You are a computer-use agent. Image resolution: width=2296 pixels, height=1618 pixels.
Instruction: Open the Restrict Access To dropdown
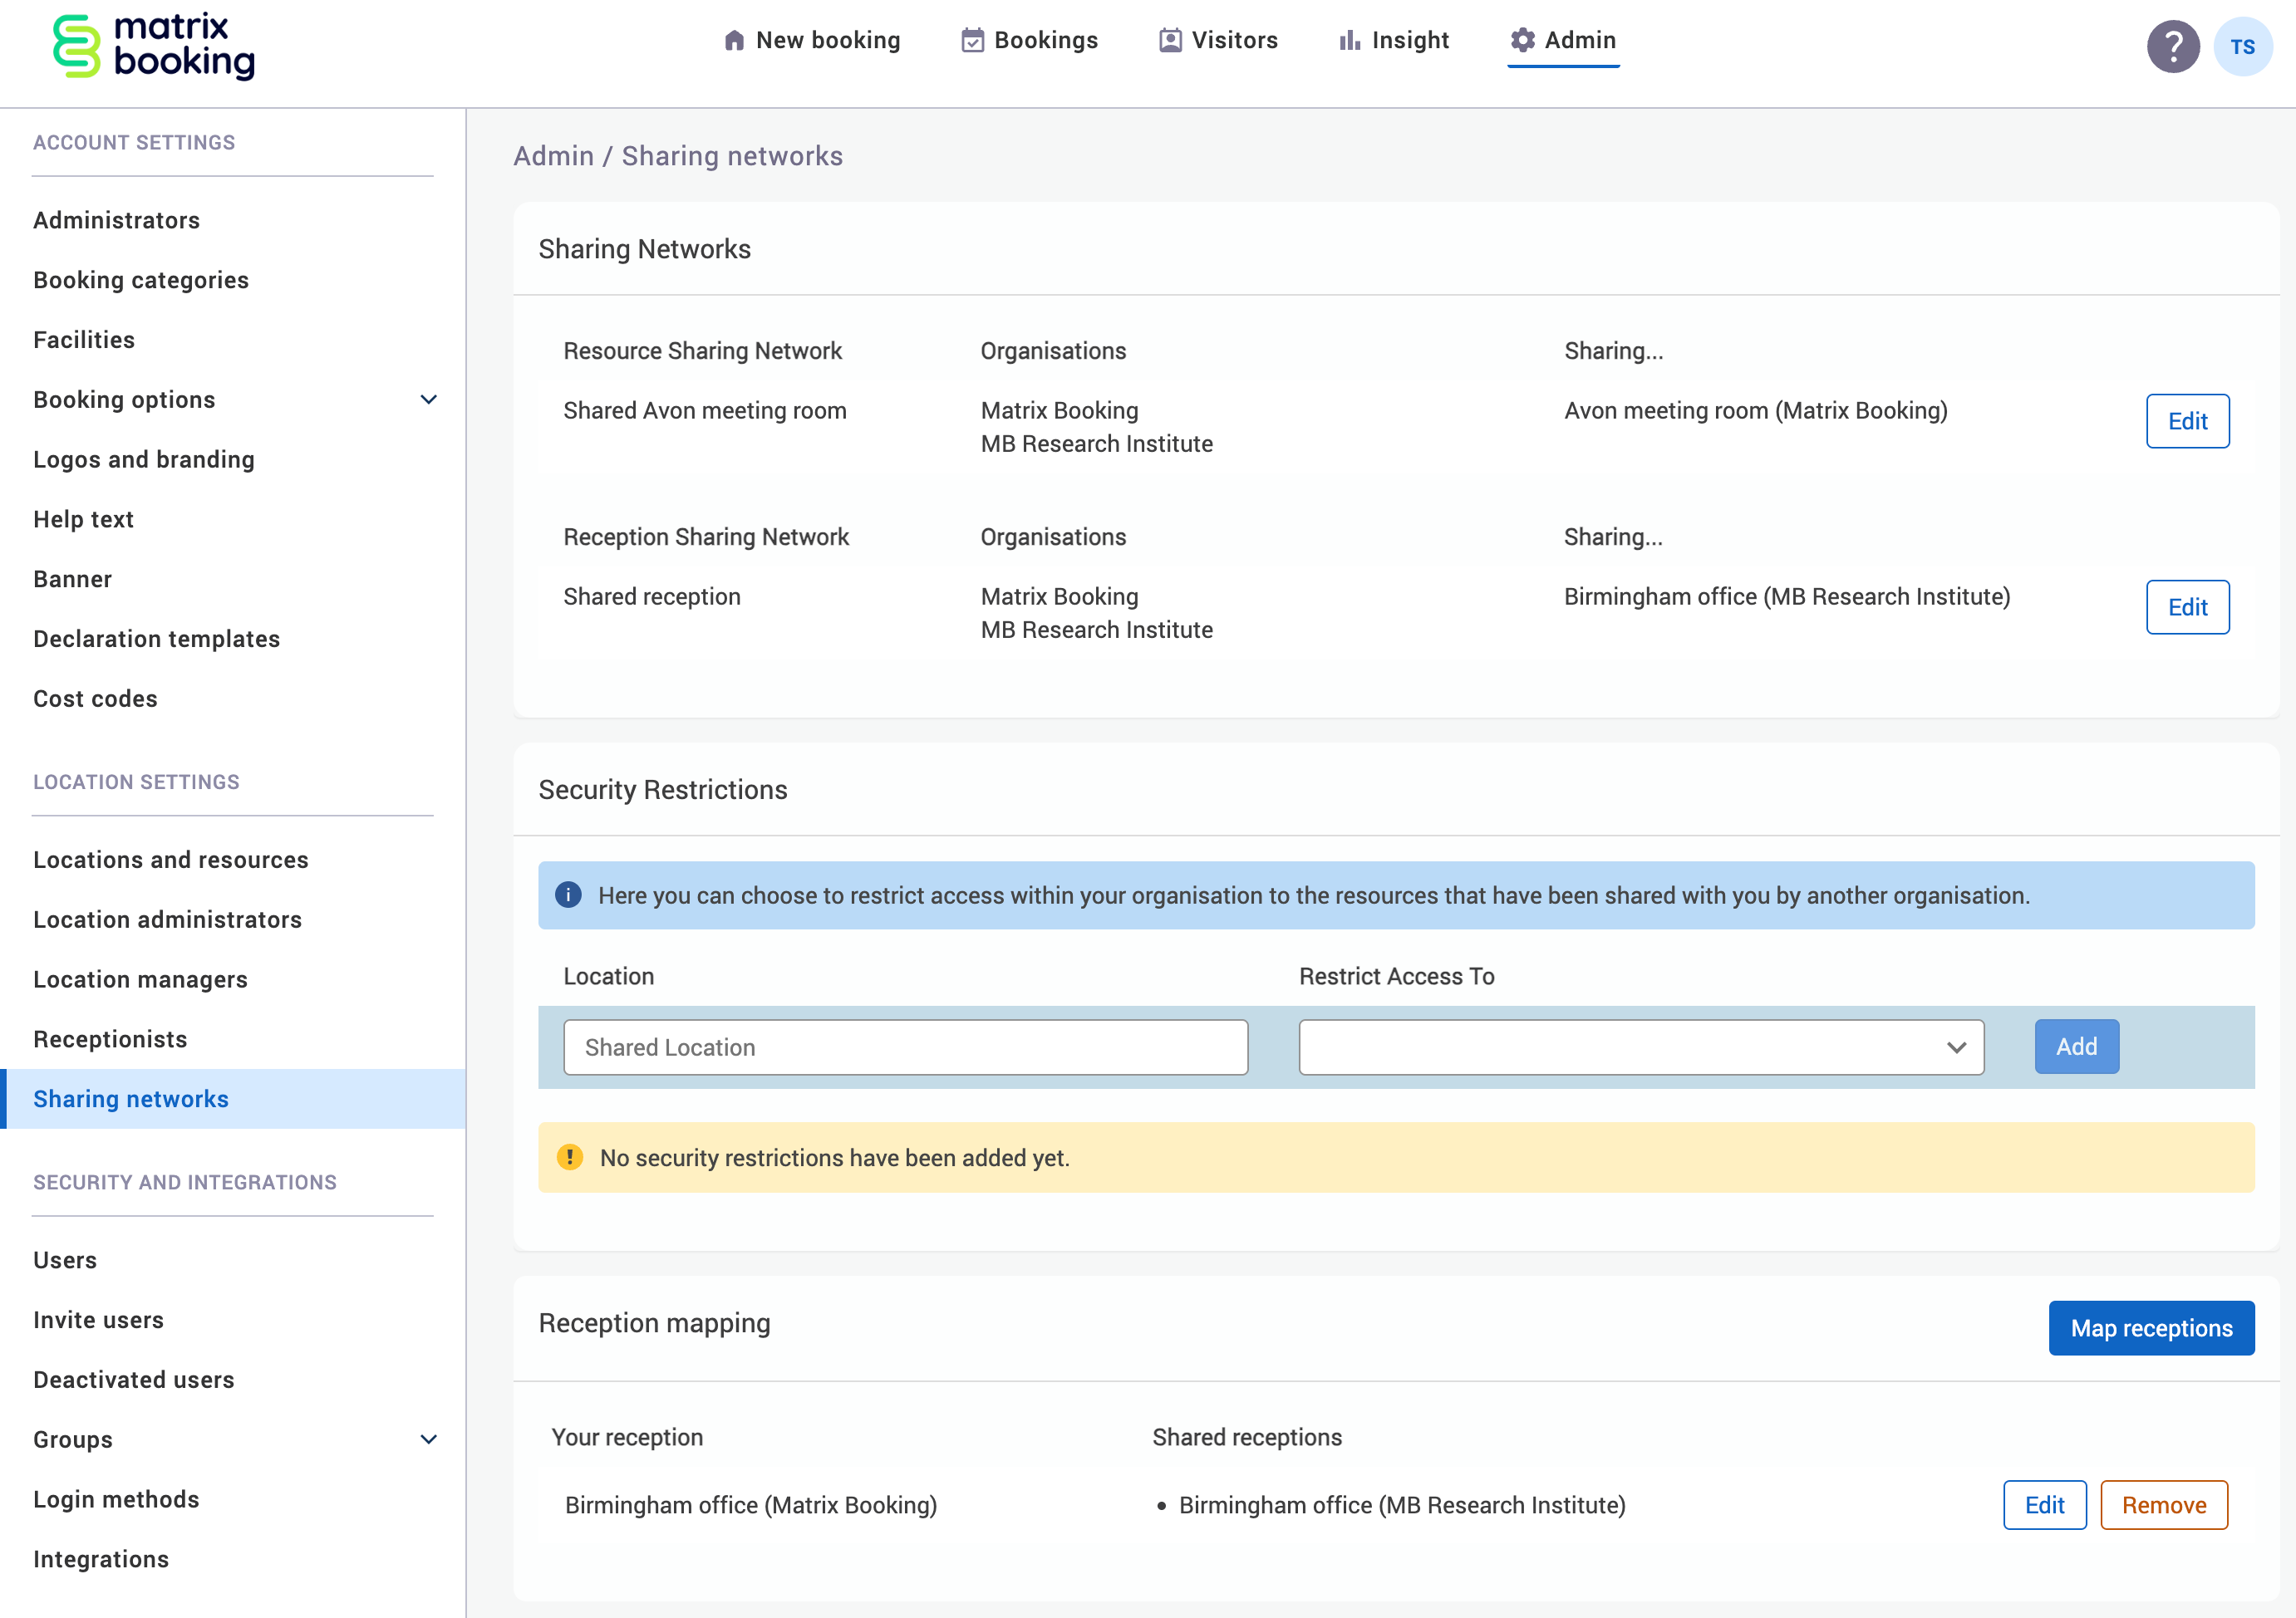pos(1957,1047)
